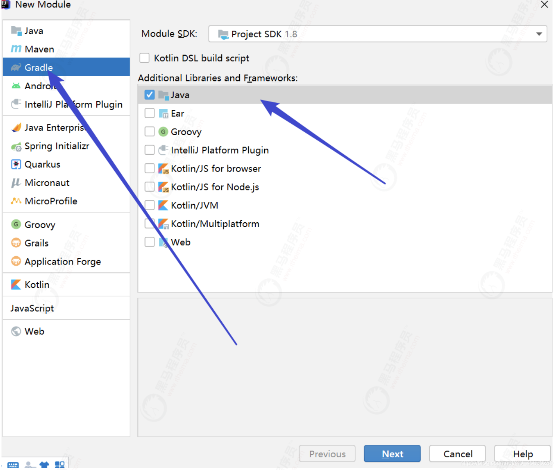Click the Application Forge icon
The height and width of the screenshot is (470, 557).
point(16,261)
